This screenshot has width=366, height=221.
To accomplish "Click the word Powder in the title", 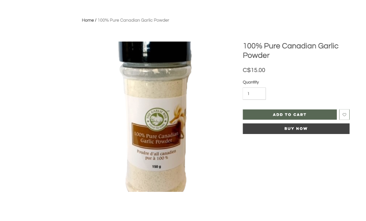I will [256, 56].
